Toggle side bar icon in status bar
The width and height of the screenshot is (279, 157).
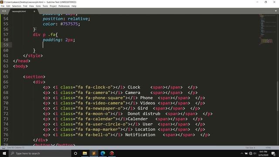pos(3,147)
